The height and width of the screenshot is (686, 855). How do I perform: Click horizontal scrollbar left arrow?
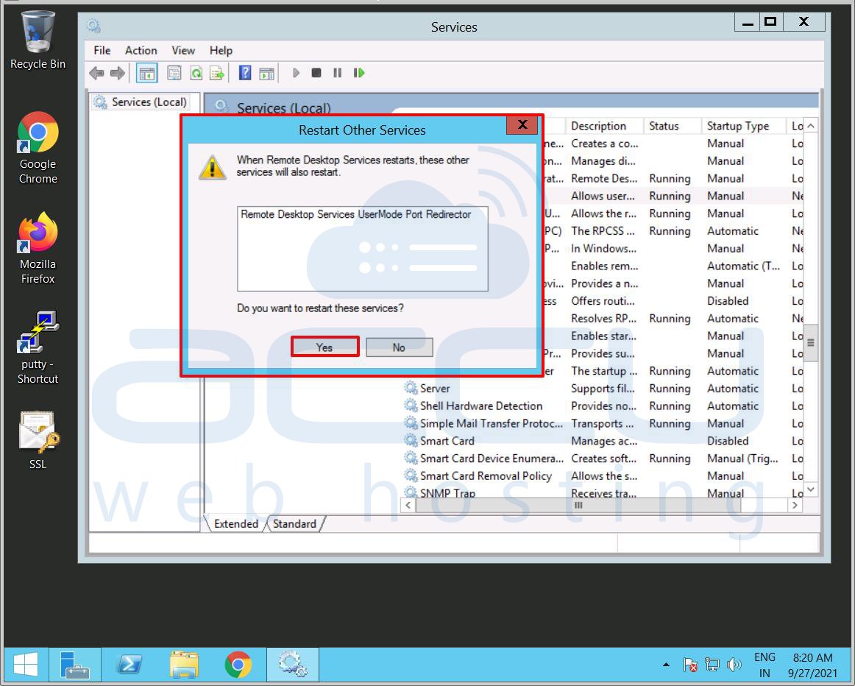click(408, 506)
